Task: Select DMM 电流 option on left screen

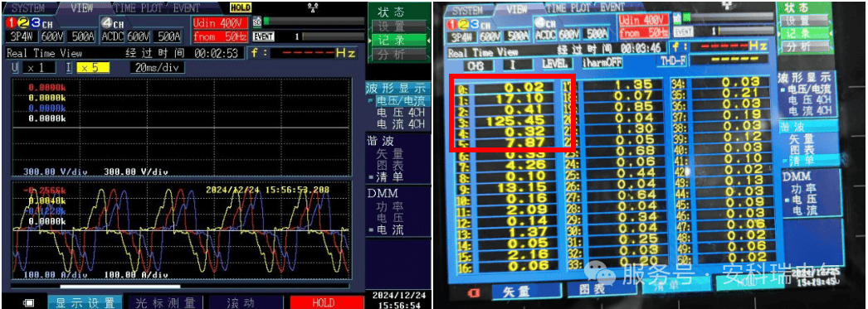Action: pyautogui.click(x=390, y=229)
